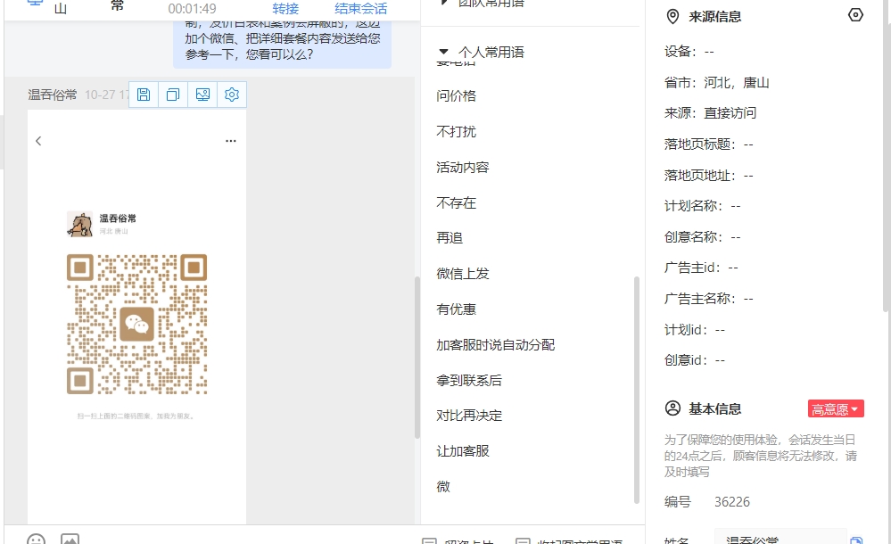Click the customer number 36226
The width and height of the screenshot is (891, 544).
point(732,502)
